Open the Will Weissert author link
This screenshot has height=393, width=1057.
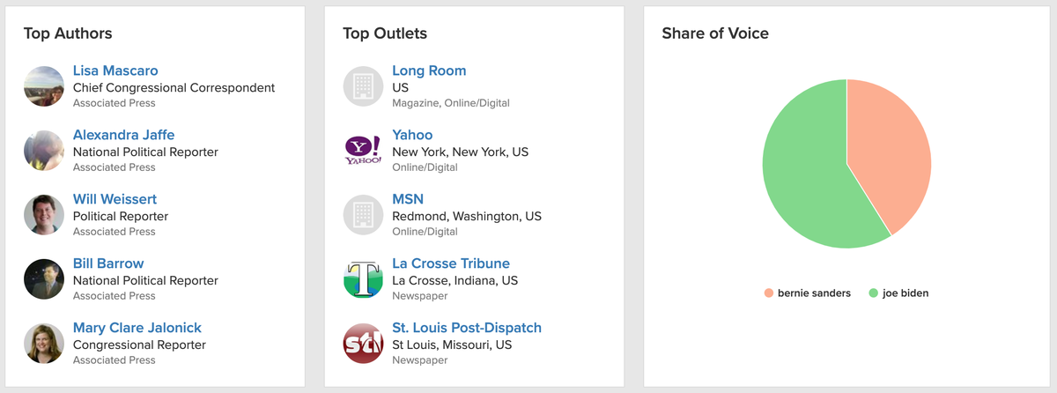pyautogui.click(x=115, y=199)
